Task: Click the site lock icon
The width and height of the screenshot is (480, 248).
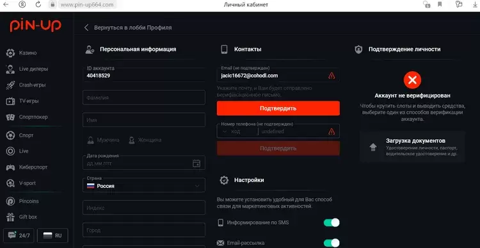Action: point(52,4)
